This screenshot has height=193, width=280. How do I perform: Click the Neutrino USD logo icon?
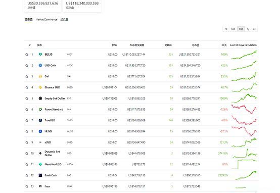point(40,164)
